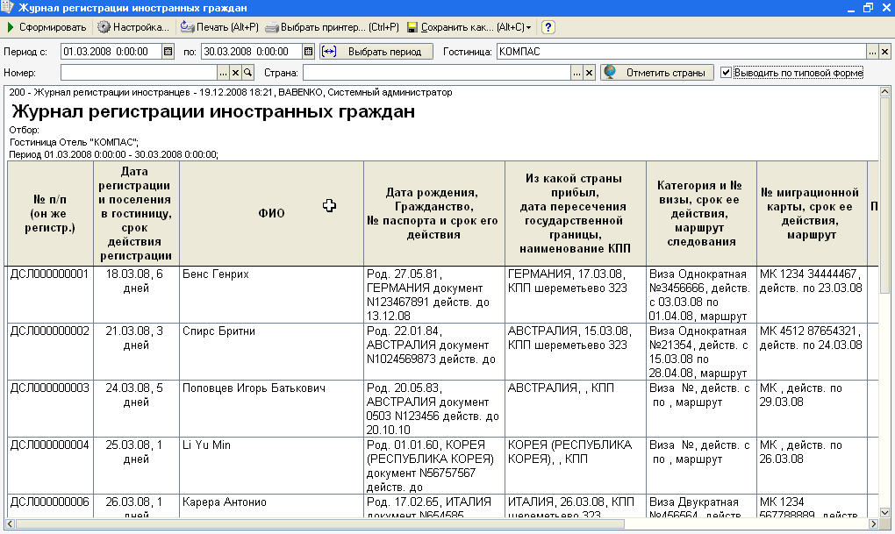Click the Страна input field
Image resolution: width=895 pixels, height=534 pixels.
[437, 73]
